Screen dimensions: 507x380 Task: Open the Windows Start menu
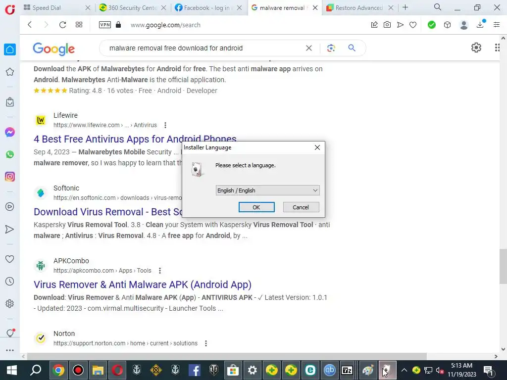(12, 370)
